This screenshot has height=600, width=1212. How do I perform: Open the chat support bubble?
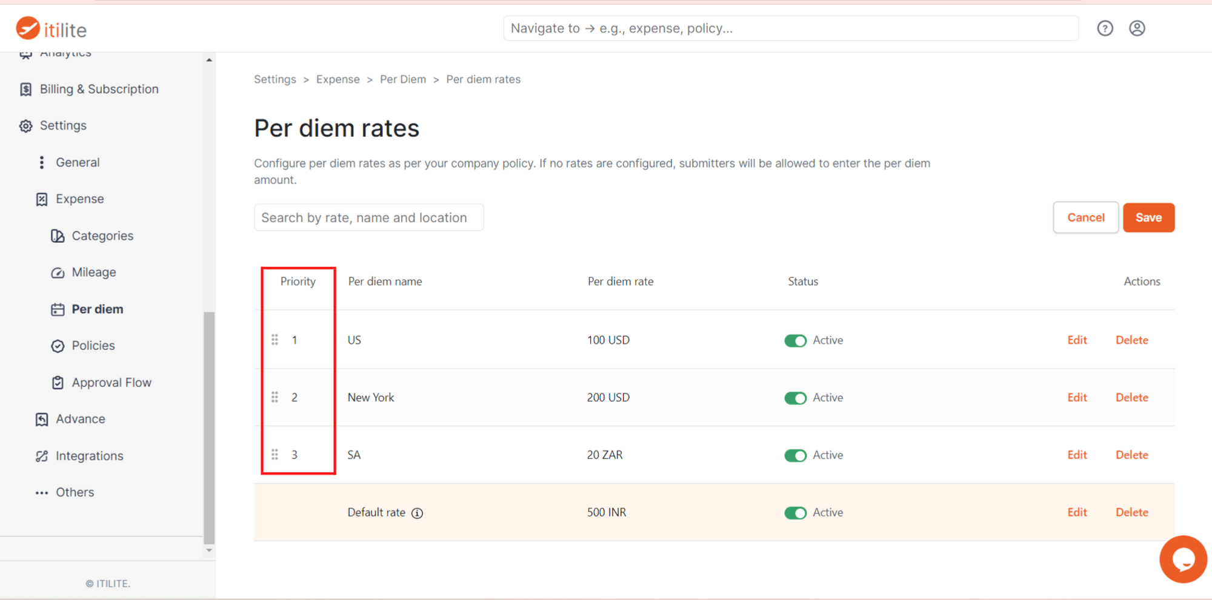click(1183, 559)
